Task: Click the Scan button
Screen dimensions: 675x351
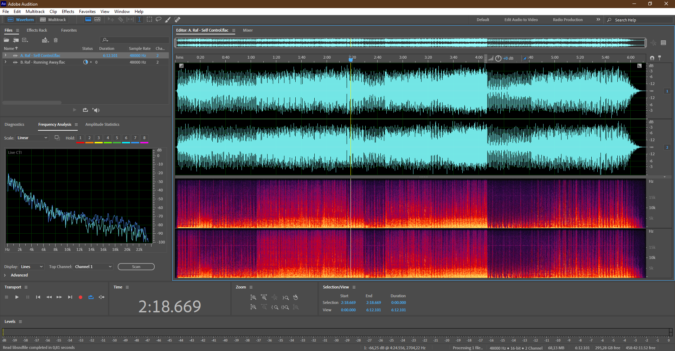Action: [x=136, y=267]
